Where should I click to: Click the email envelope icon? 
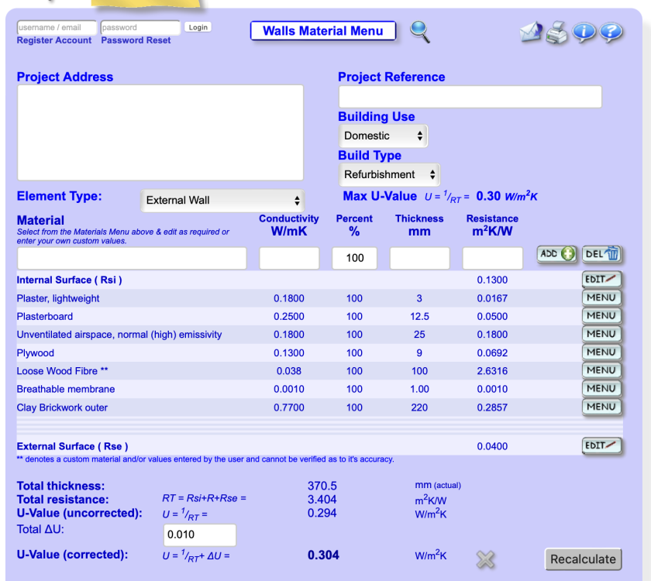tap(531, 32)
